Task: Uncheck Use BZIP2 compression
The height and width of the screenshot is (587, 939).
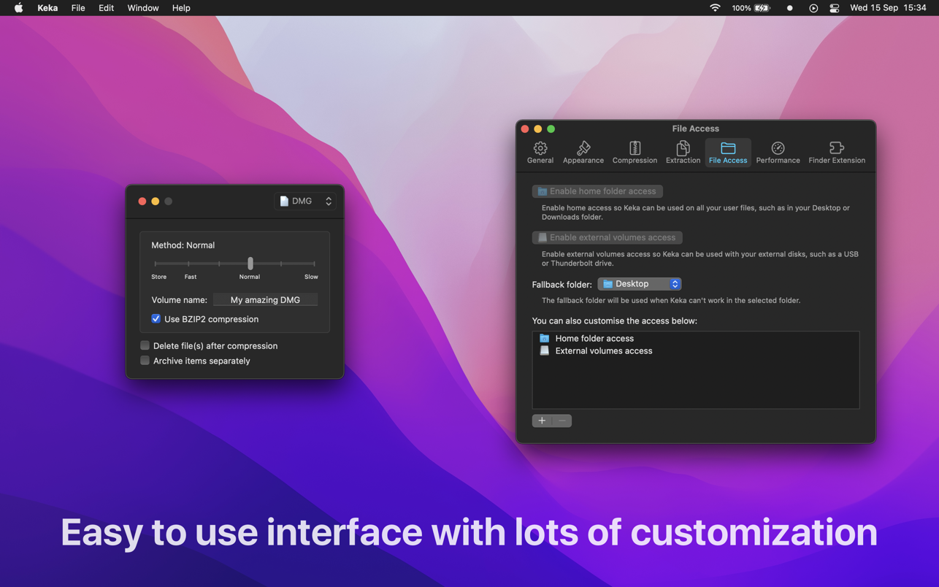Action: coord(156,319)
